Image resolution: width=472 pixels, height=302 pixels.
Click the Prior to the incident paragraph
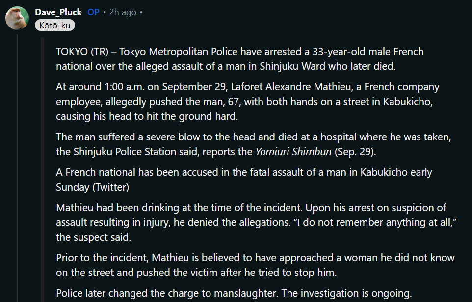(x=255, y=265)
